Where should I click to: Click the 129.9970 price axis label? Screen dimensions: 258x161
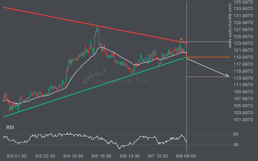pyautogui.click(x=243, y=22)
